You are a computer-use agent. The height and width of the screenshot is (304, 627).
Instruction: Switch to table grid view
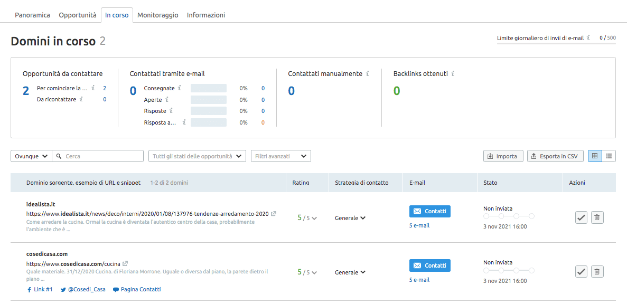tap(595, 156)
